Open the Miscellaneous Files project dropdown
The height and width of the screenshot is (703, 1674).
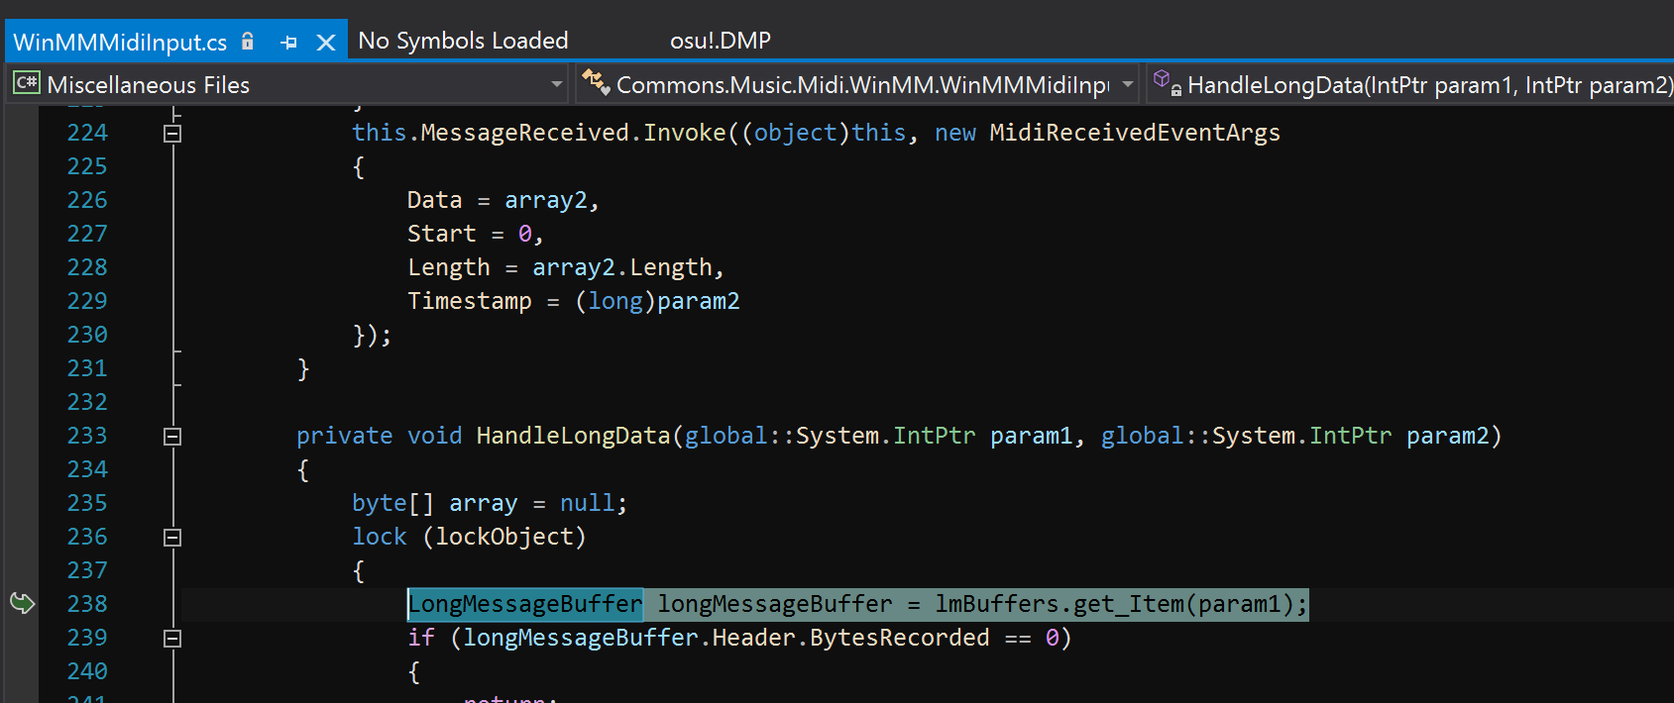(x=287, y=85)
